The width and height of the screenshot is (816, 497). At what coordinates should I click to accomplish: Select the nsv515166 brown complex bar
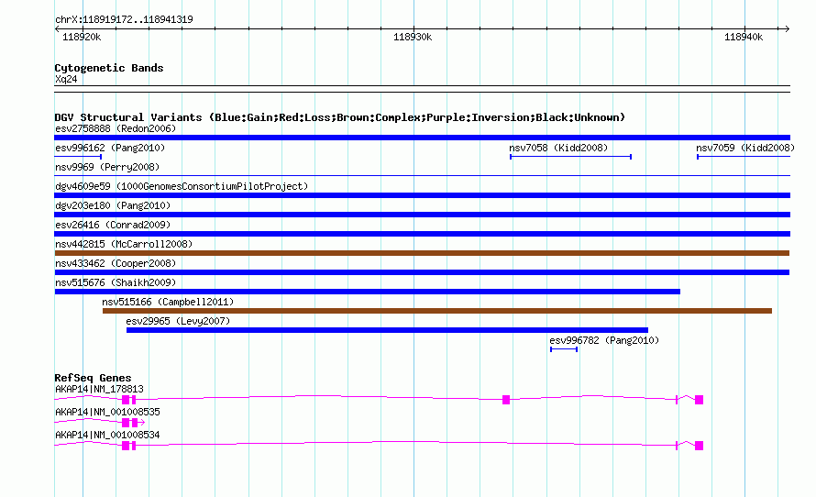437,311
